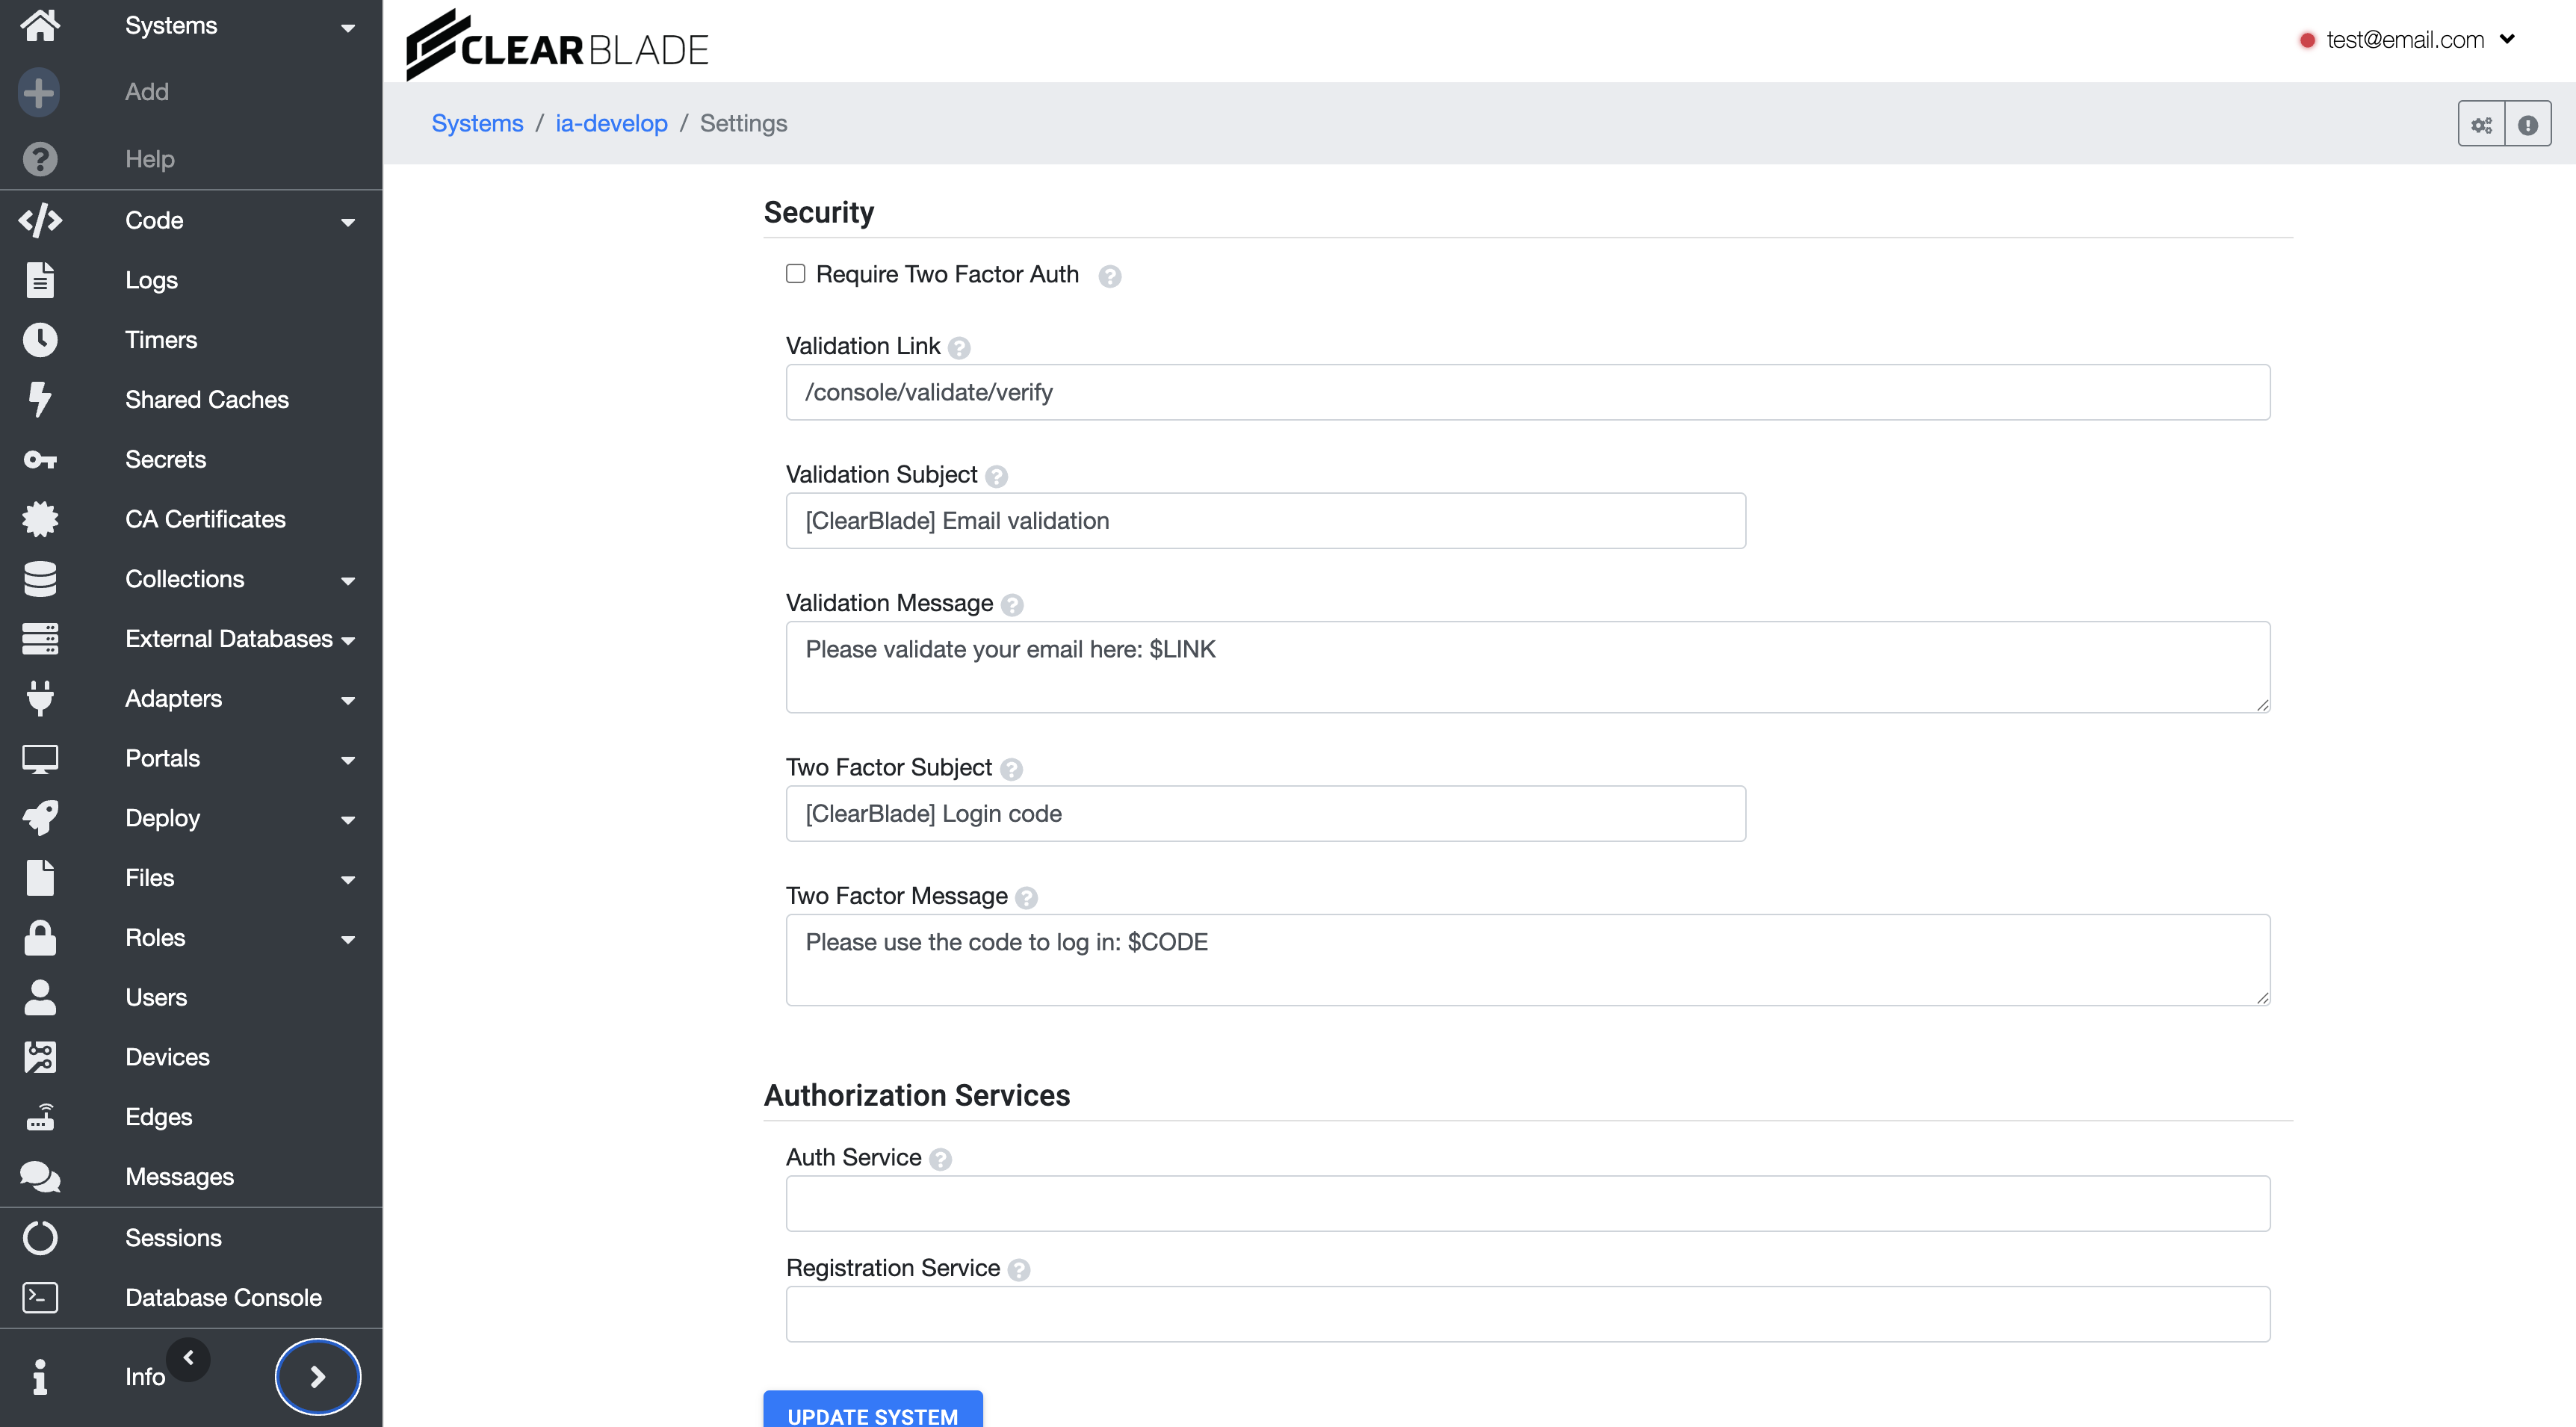The image size is (2576, 1427).
Task: Open the Database Console terminal icon
Action: (40, 1298)
